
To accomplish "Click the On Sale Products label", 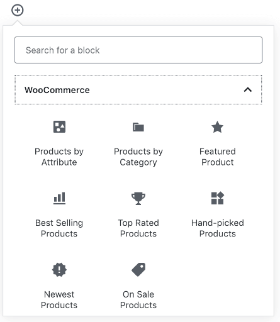I will 138,300.
